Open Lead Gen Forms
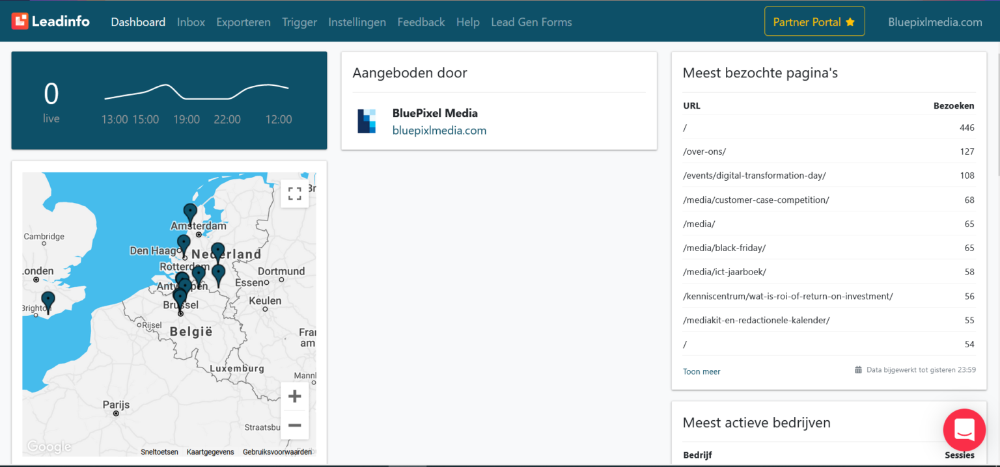The height and width of the screenshot is (467, 1000). [531, 22]
